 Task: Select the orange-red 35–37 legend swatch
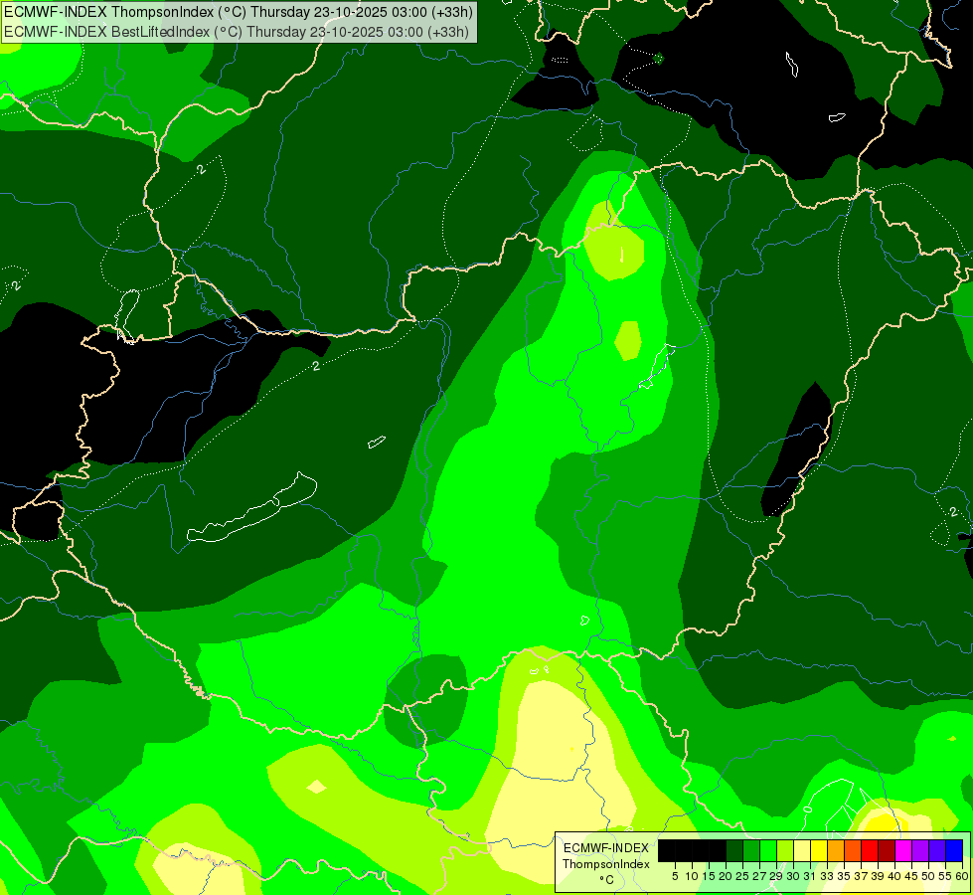tap(853, 850)
